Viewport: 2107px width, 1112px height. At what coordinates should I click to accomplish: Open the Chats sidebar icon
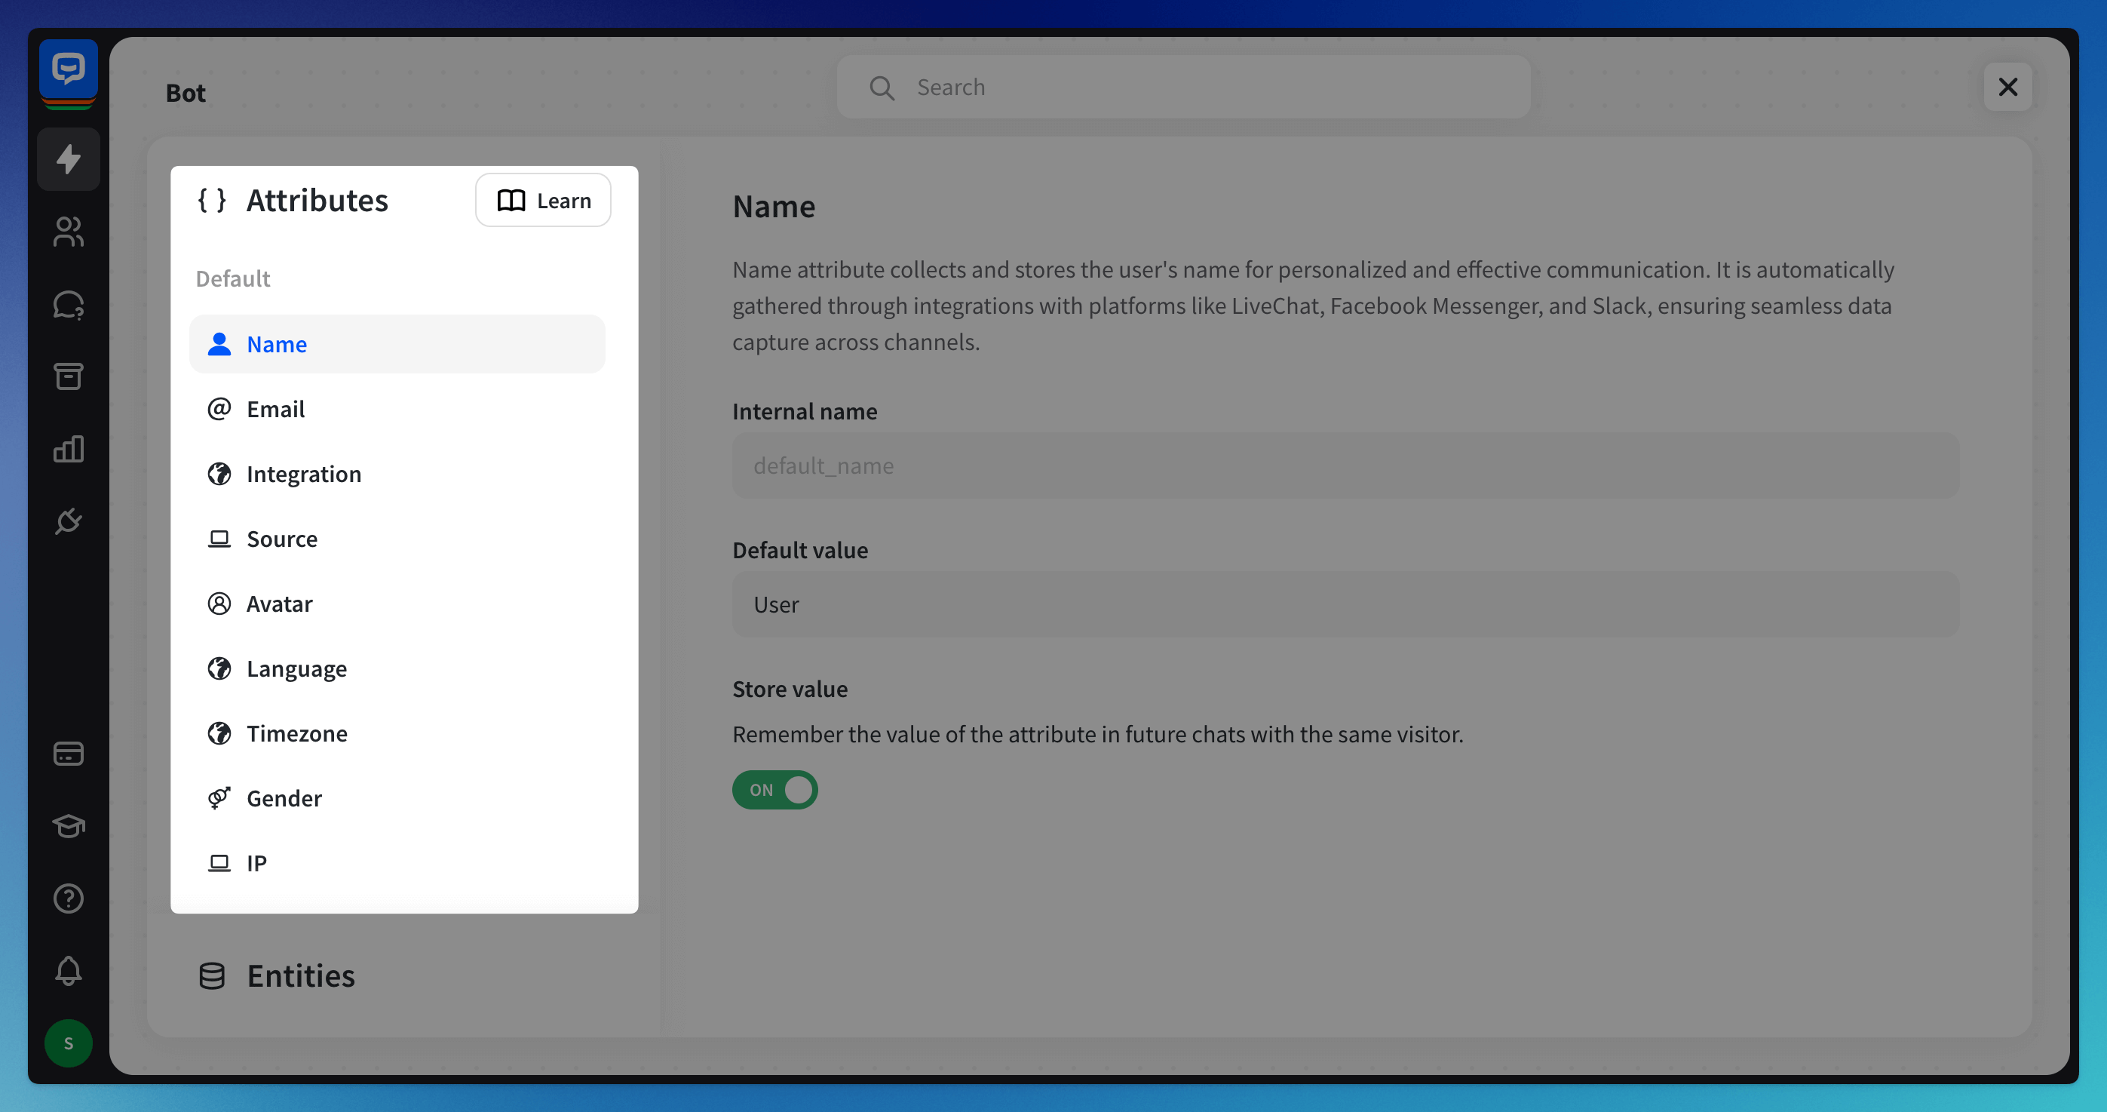[68, 304]
